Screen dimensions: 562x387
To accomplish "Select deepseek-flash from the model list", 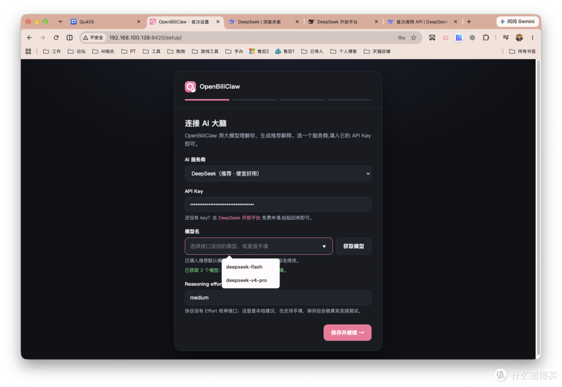I will pyautogui.click(x=250, y=267).
